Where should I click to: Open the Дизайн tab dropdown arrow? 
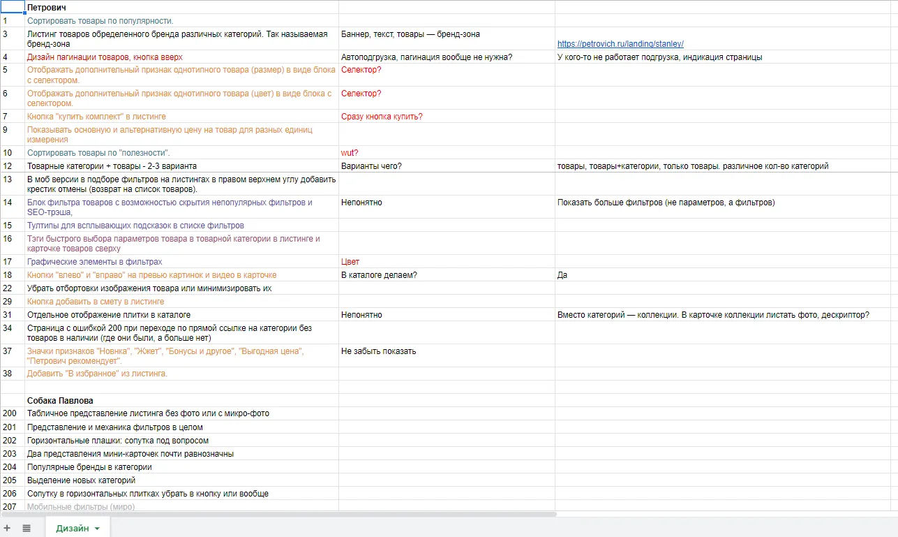coord(97,529)
